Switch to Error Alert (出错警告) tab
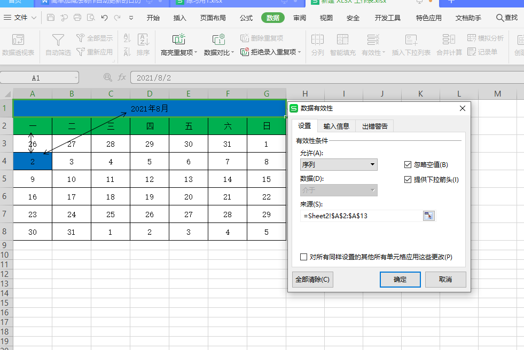 pyautogui.click(x=374, y=126)
